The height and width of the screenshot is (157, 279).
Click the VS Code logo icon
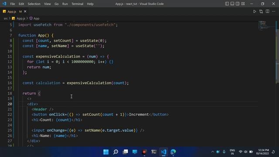click(4, 4)
